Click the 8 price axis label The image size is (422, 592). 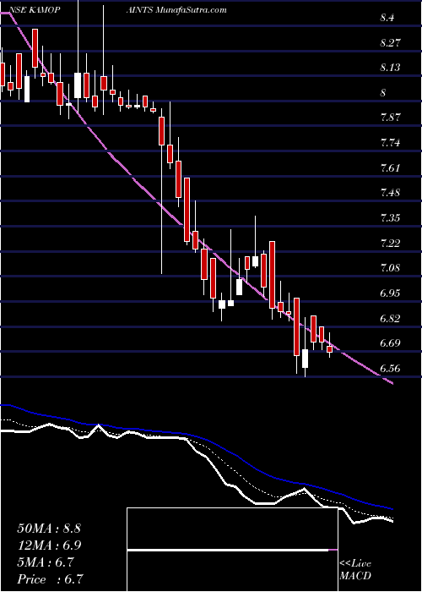pyautogui.click(x=383, y=93)
